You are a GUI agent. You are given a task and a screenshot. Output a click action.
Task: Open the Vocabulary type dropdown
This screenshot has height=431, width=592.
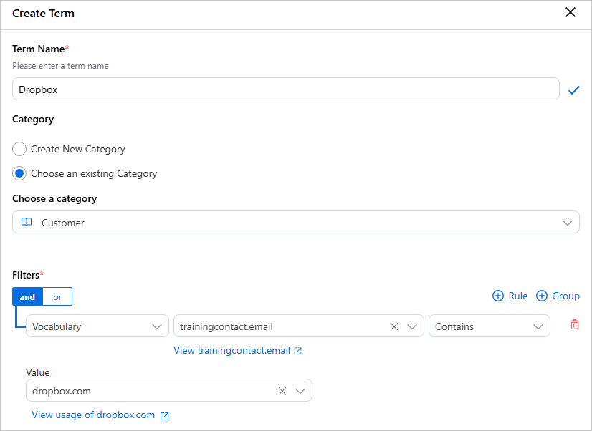97,326
